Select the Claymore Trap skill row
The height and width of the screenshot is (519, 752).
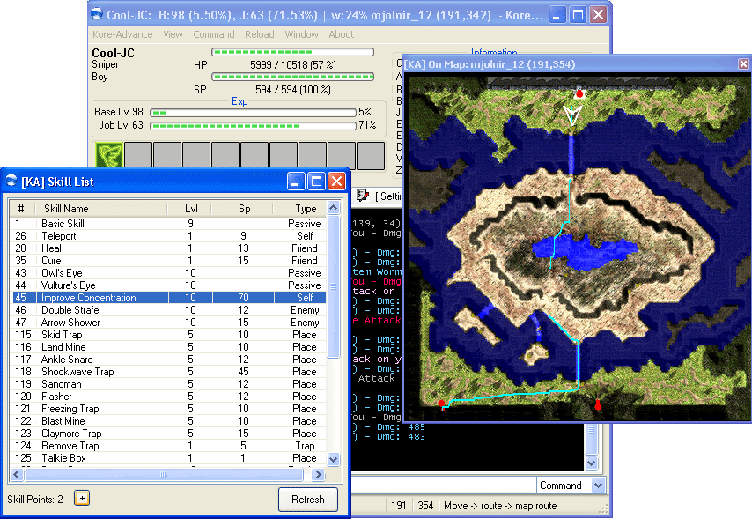[168, 434]
